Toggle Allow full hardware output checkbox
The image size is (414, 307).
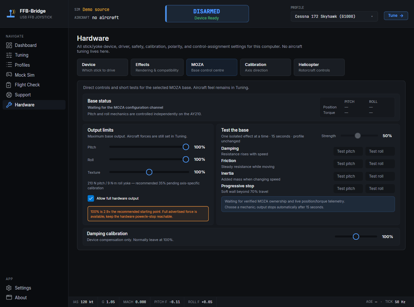tap(91, 198)
